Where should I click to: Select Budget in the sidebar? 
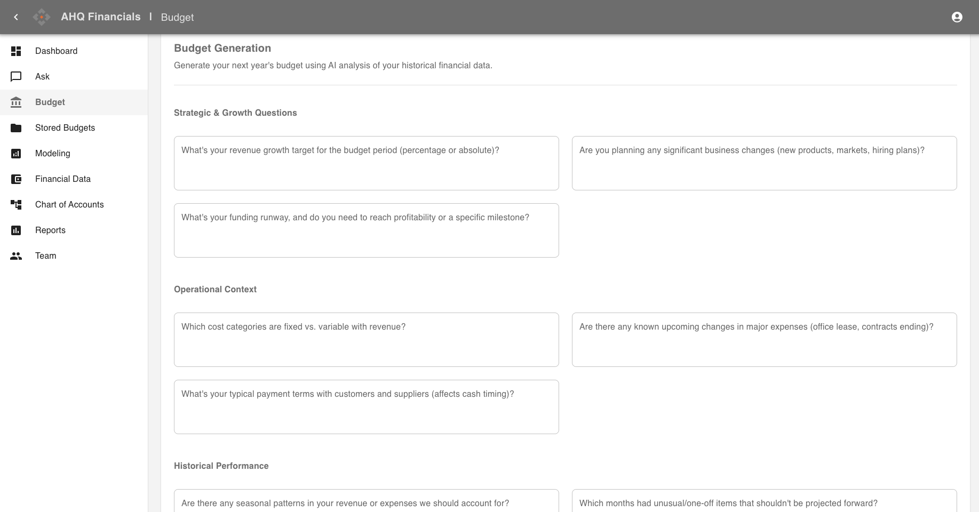point(50,102)
